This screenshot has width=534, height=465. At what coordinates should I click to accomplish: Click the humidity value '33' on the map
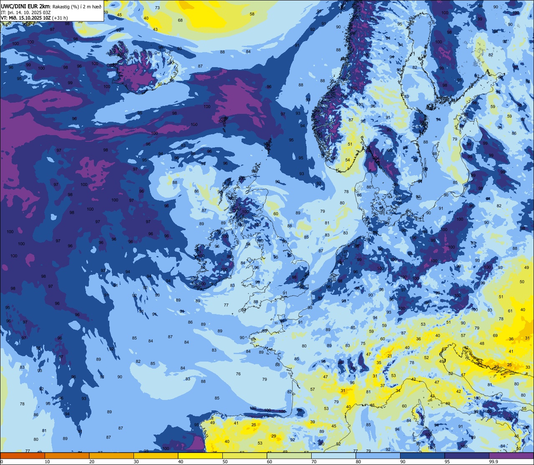[x=528, y=367]
